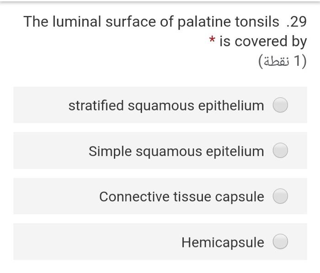Select the stratified squamous epithelium radio button
Screen dimensions: 320x273
(x=280, y=105)
